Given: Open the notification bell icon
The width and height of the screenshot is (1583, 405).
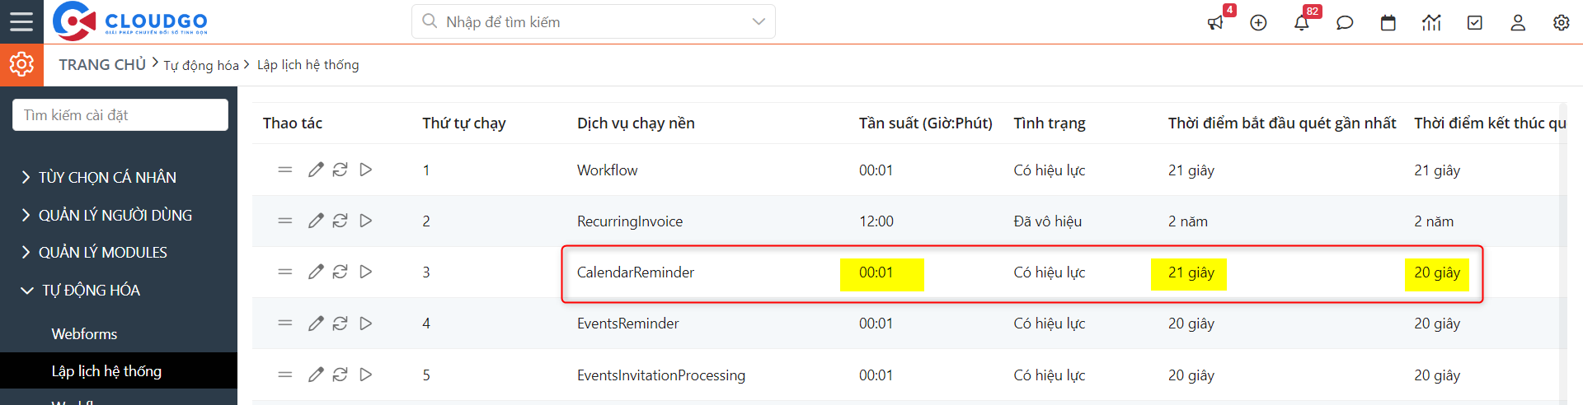Looking at the screenshot, I should [x=1302, y=23].
